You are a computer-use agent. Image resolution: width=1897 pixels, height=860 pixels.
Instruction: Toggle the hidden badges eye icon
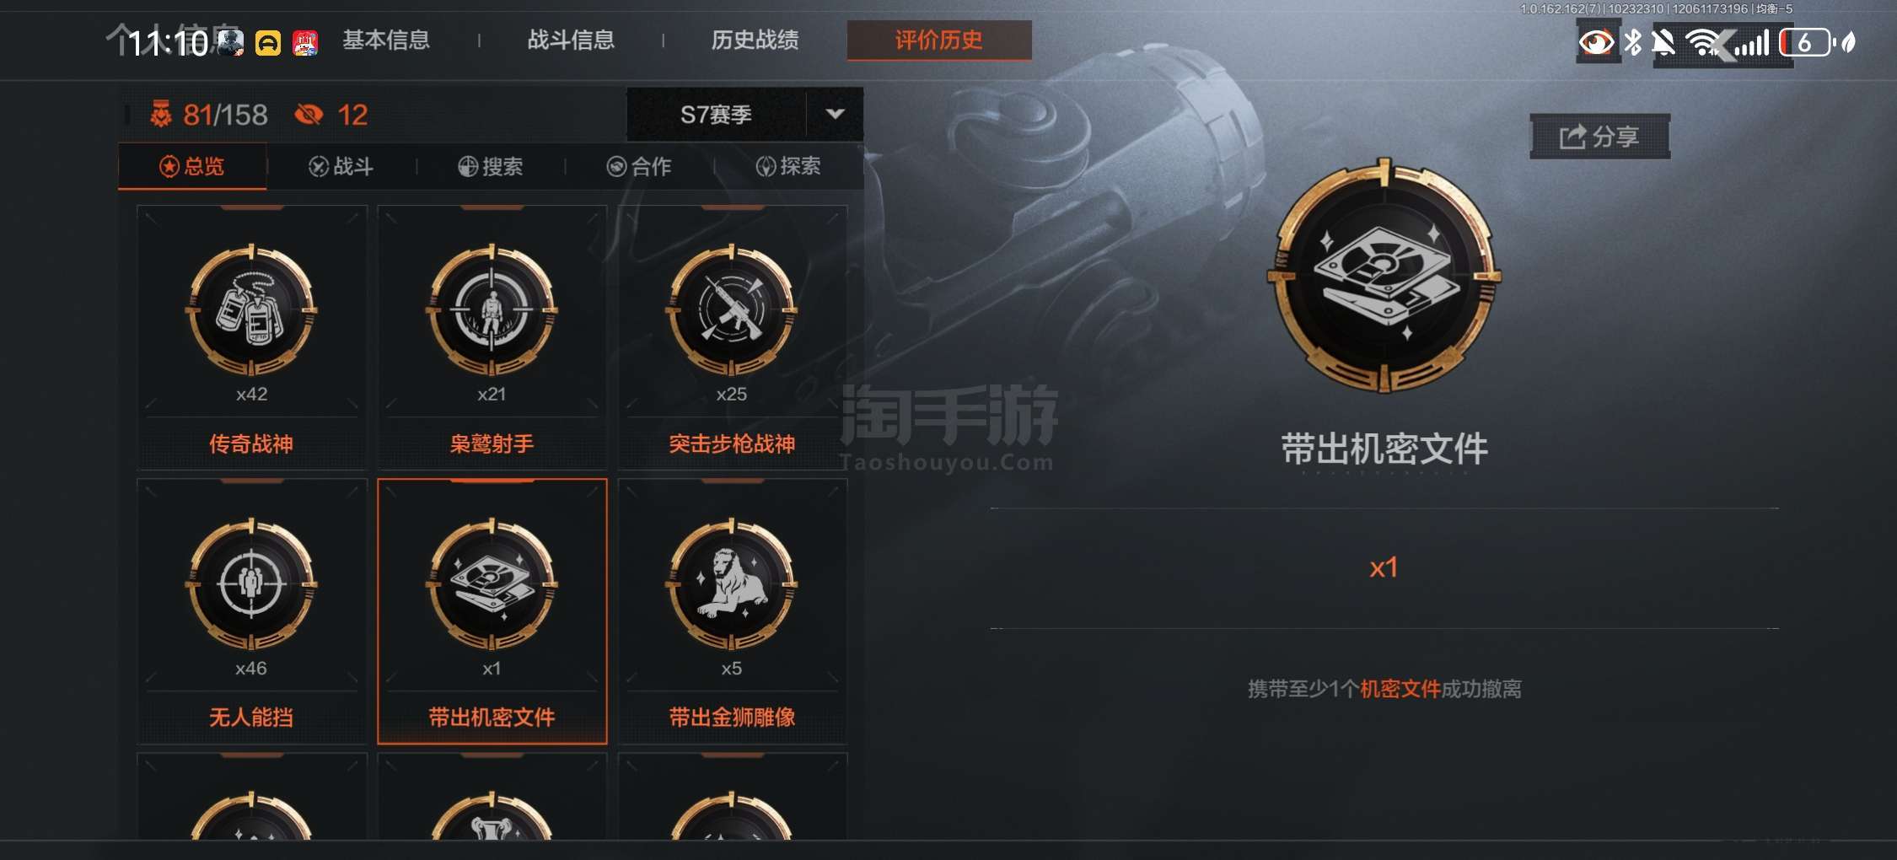[x=309, y=114]
